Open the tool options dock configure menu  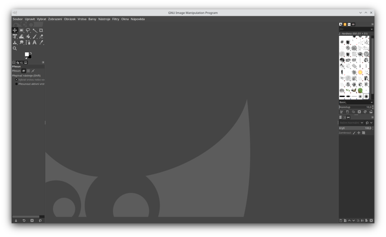(x=43, y=62)
